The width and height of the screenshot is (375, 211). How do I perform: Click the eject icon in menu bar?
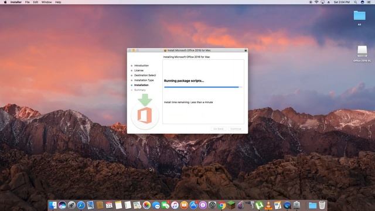(x=329, y=2)
